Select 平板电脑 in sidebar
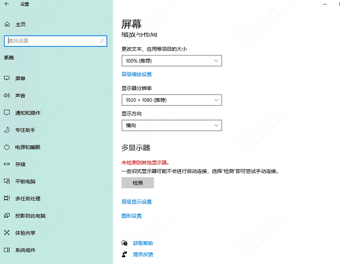Screen dimensions: 340x264 tap(25, 181)
